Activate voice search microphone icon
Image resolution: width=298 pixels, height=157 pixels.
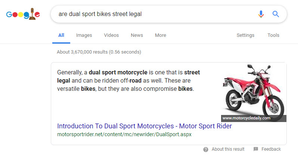pyautogui.click(x=261, y=14)
